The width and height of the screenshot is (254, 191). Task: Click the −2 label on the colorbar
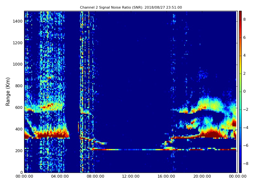pyautogui.click(x=246, y=110)
